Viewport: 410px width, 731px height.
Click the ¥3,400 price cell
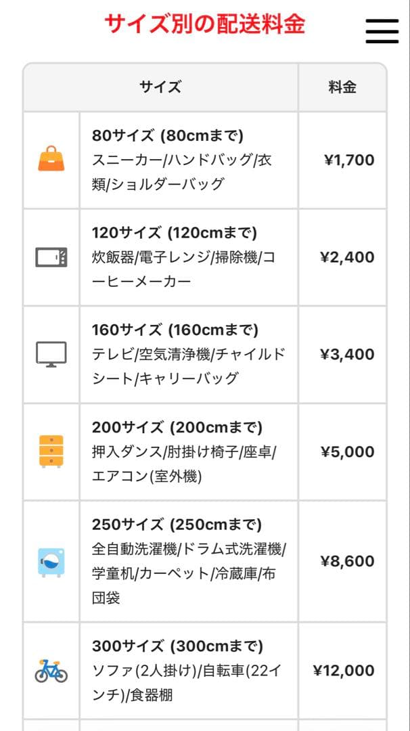pyautogui.click(x=344, y=354)
